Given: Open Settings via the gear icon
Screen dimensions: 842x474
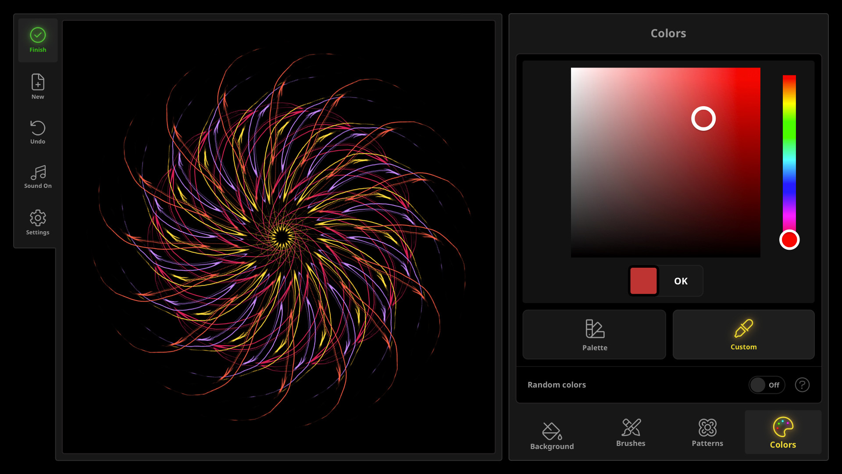Looking at the screenshot, I should [x=38, y=218].
